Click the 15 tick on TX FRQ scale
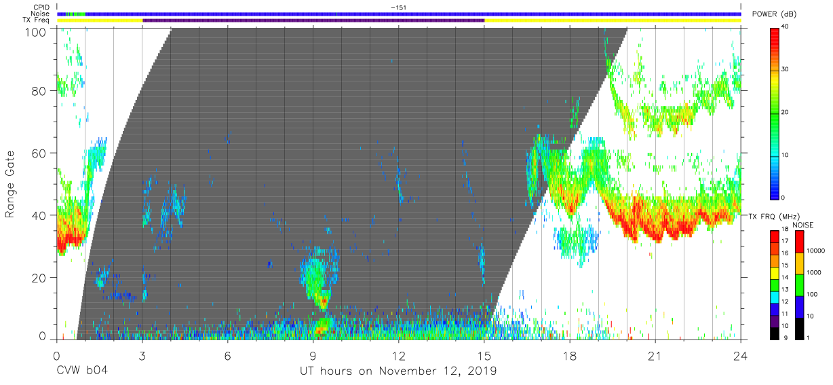The image size is (833, 385). [x=784, y=266]
